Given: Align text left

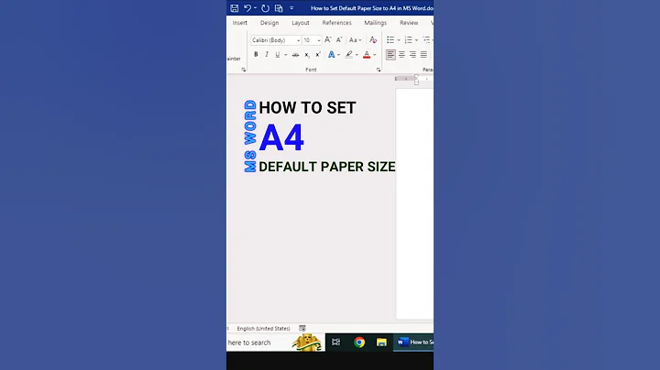Looking at the screenshot, I should (x=390, y=55).
